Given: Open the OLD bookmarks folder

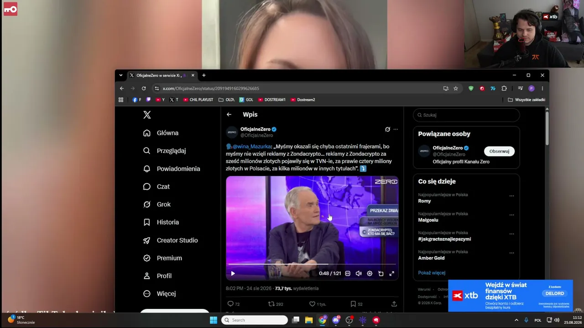Looking at the screenshot, I should [226, 100].
